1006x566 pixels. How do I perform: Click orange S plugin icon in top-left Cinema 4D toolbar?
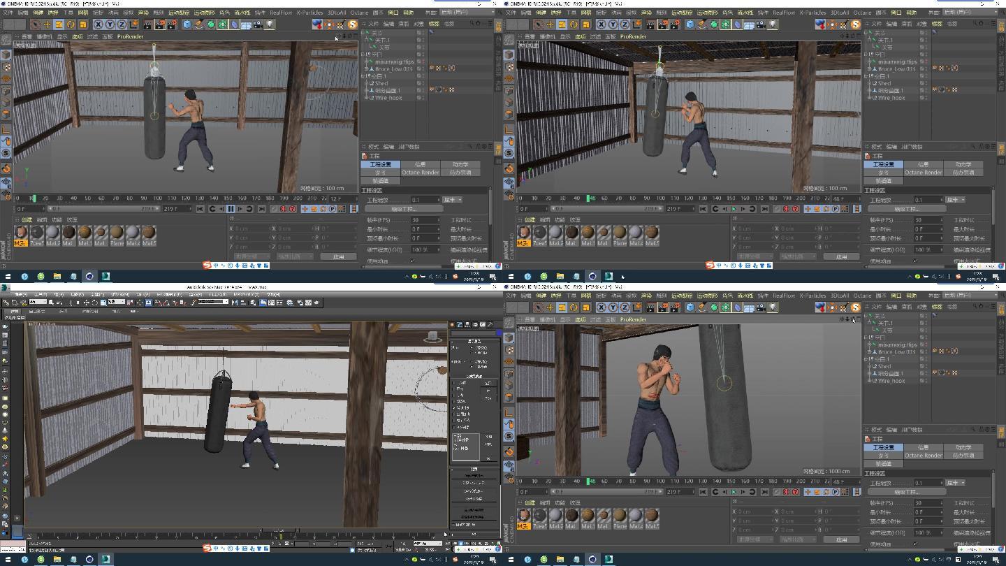click(353, 24)
